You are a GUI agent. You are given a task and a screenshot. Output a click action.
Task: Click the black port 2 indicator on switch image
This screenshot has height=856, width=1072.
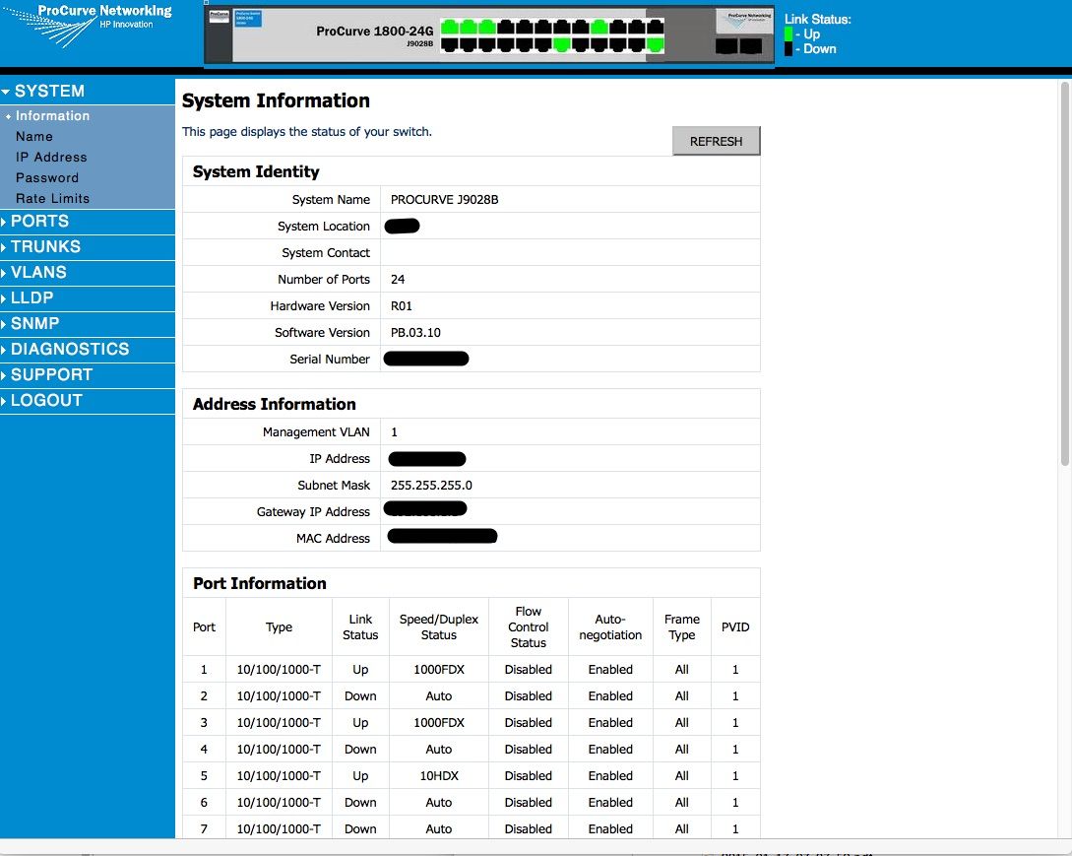(x=450, y=44)
